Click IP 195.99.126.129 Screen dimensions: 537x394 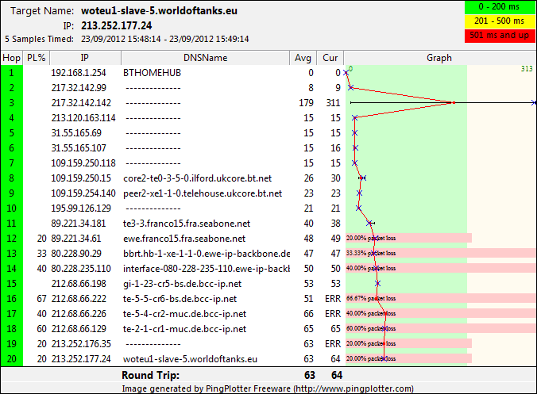81,208
